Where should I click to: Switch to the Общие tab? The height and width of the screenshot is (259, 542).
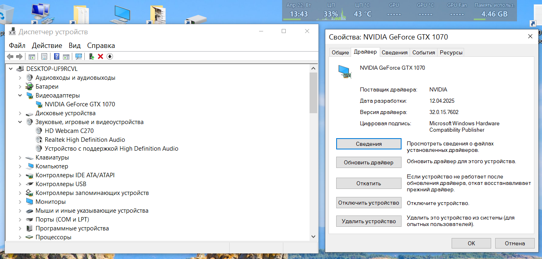(x=340, y=52)
